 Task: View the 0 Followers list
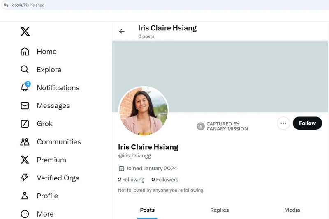164,180
